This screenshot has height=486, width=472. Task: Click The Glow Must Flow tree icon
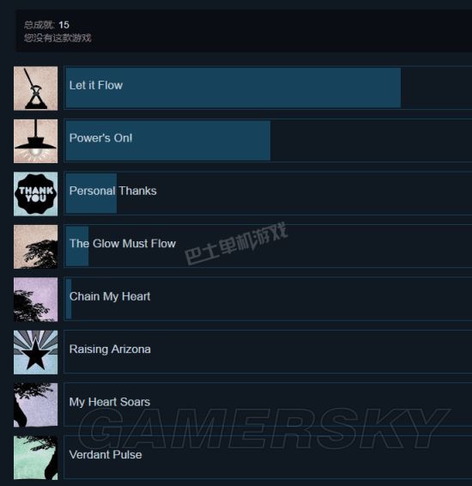(36, 246)
